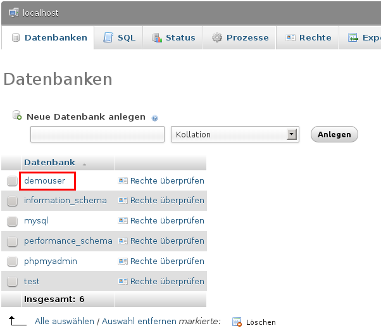The width and height of the screenshot is (381, 333).
Task: Switch to the Datenbanken tab
Action: coord(48,38)
